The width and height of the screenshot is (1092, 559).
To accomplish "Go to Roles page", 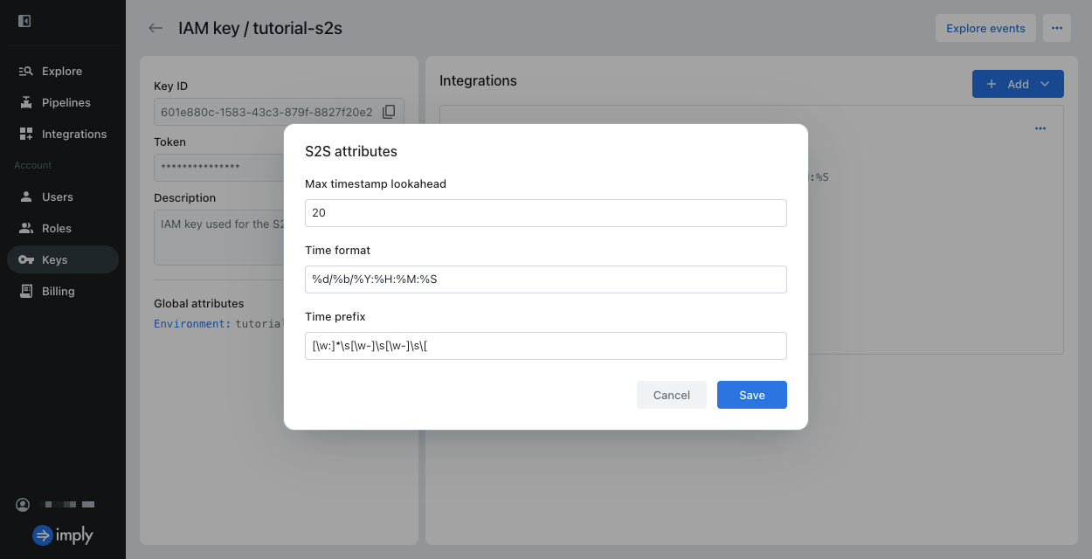I will click(x=62, y=228).
